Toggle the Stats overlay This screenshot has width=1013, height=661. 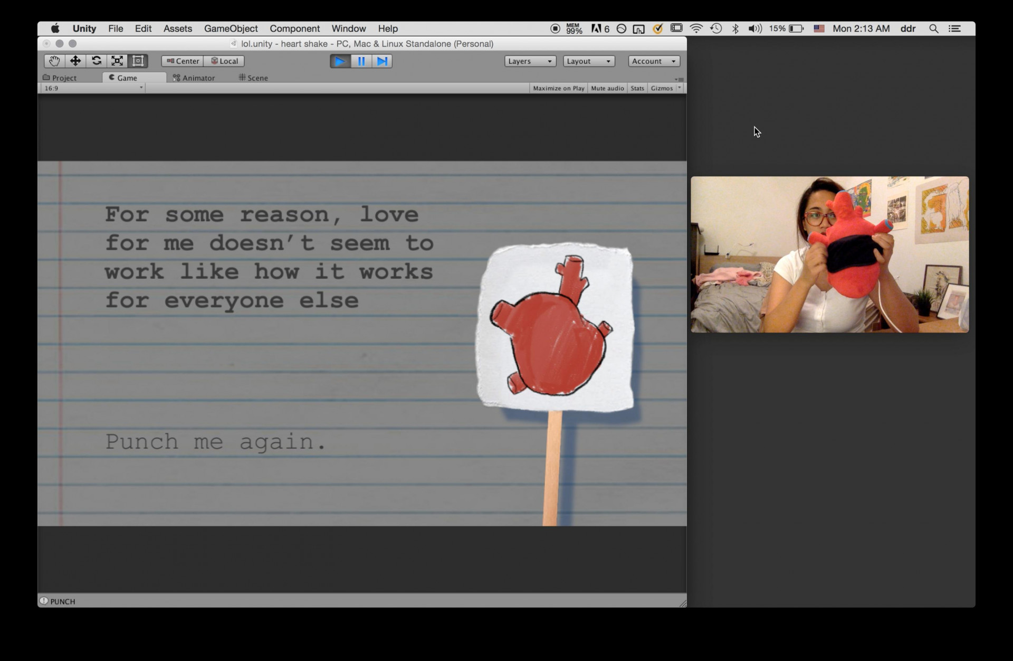coord(637,88)
